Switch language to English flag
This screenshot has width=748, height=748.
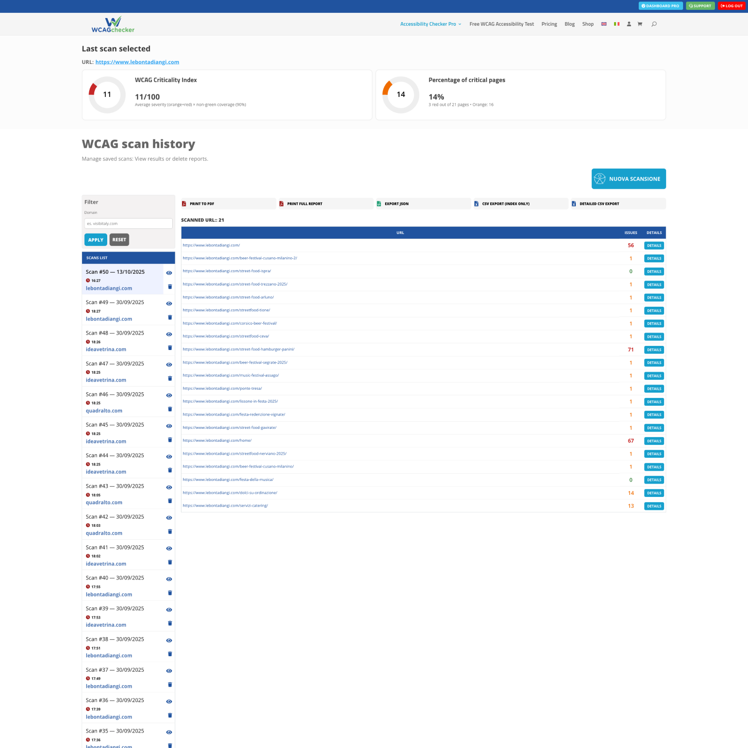click(x=604, y=24)
